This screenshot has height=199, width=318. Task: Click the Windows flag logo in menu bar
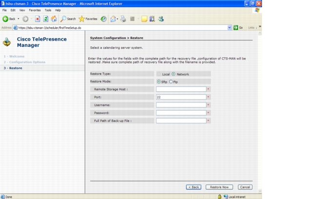coord(257,10)
